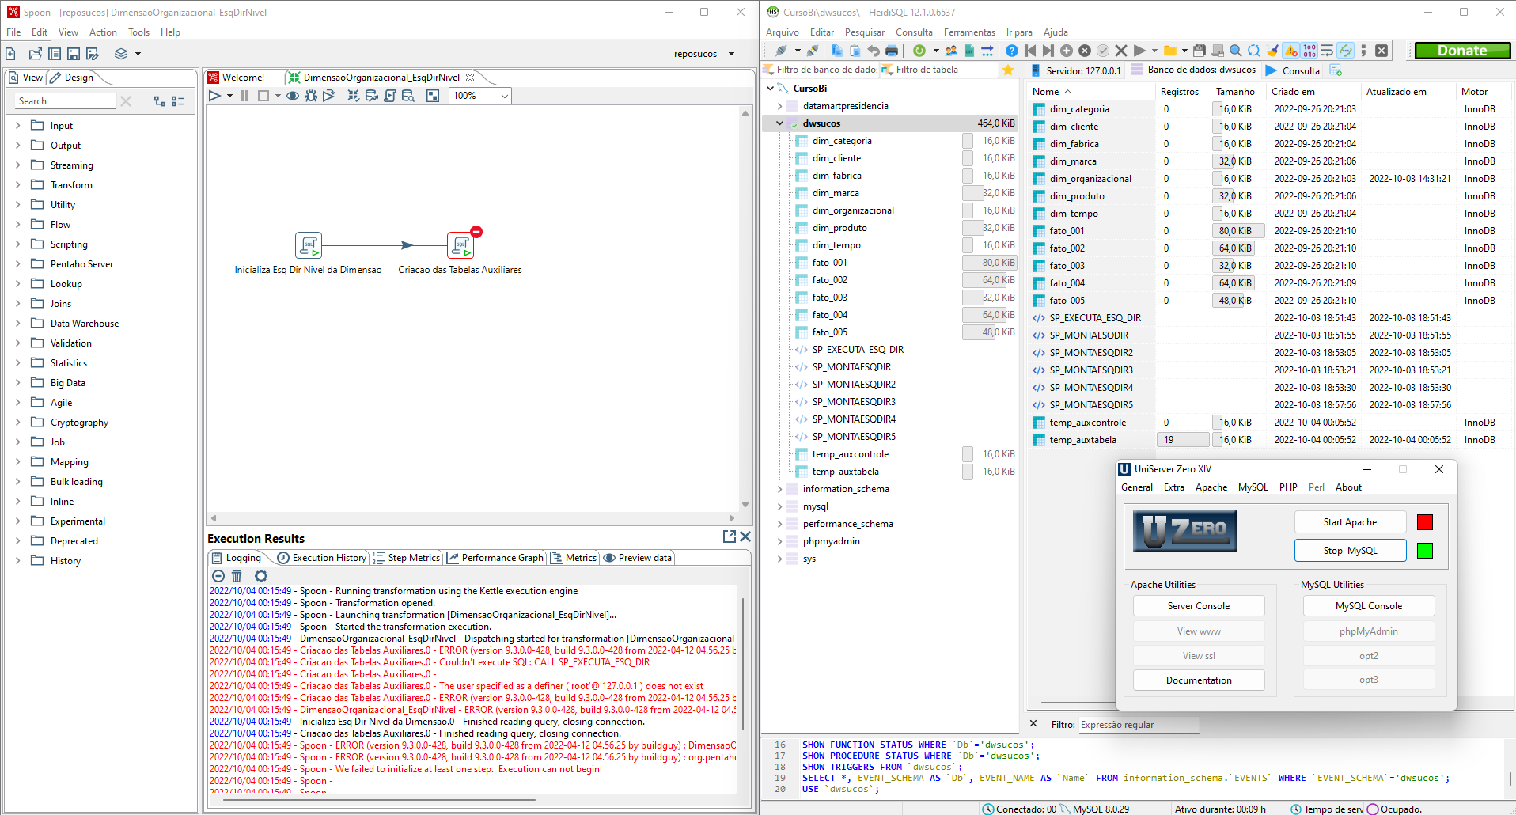Open the zoom 100% combo box
This screenshot has width=1516, height=815.
pyautogui.click(x=480, y=96)
